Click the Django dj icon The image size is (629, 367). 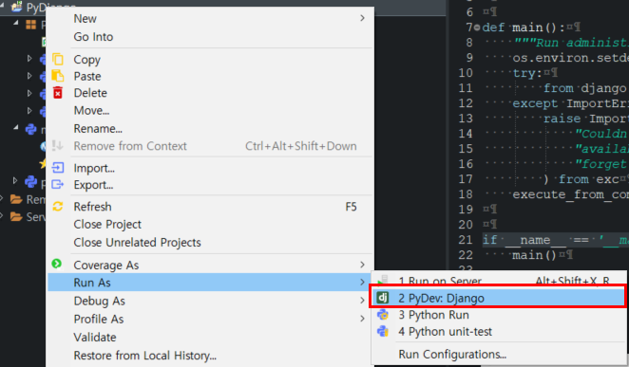click(x=383, y=298)
